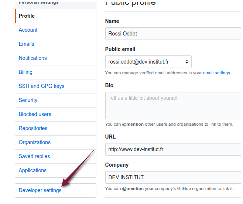
Task: Open Security settings
Action: 28,100
